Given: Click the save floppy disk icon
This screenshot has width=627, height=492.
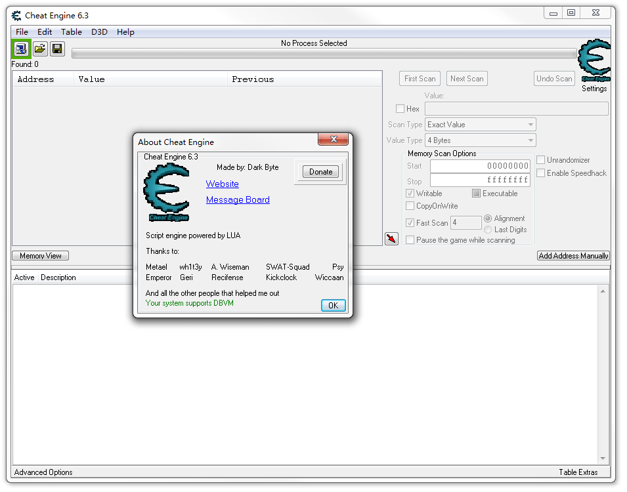Looking at the screenshot, I should click(x=57, y=49).
